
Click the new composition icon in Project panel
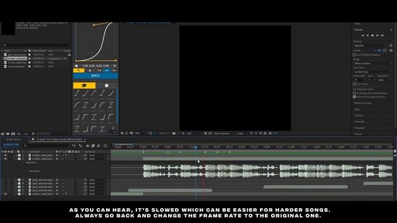[x=13, y=134]
